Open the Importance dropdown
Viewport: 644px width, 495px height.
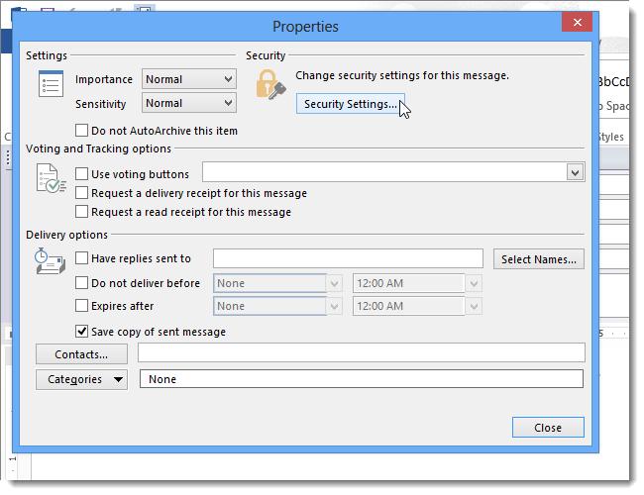(189, 79)
